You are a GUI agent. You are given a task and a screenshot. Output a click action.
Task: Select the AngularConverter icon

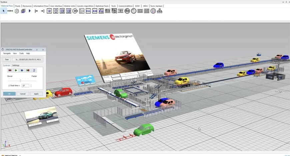coord(114,11)
